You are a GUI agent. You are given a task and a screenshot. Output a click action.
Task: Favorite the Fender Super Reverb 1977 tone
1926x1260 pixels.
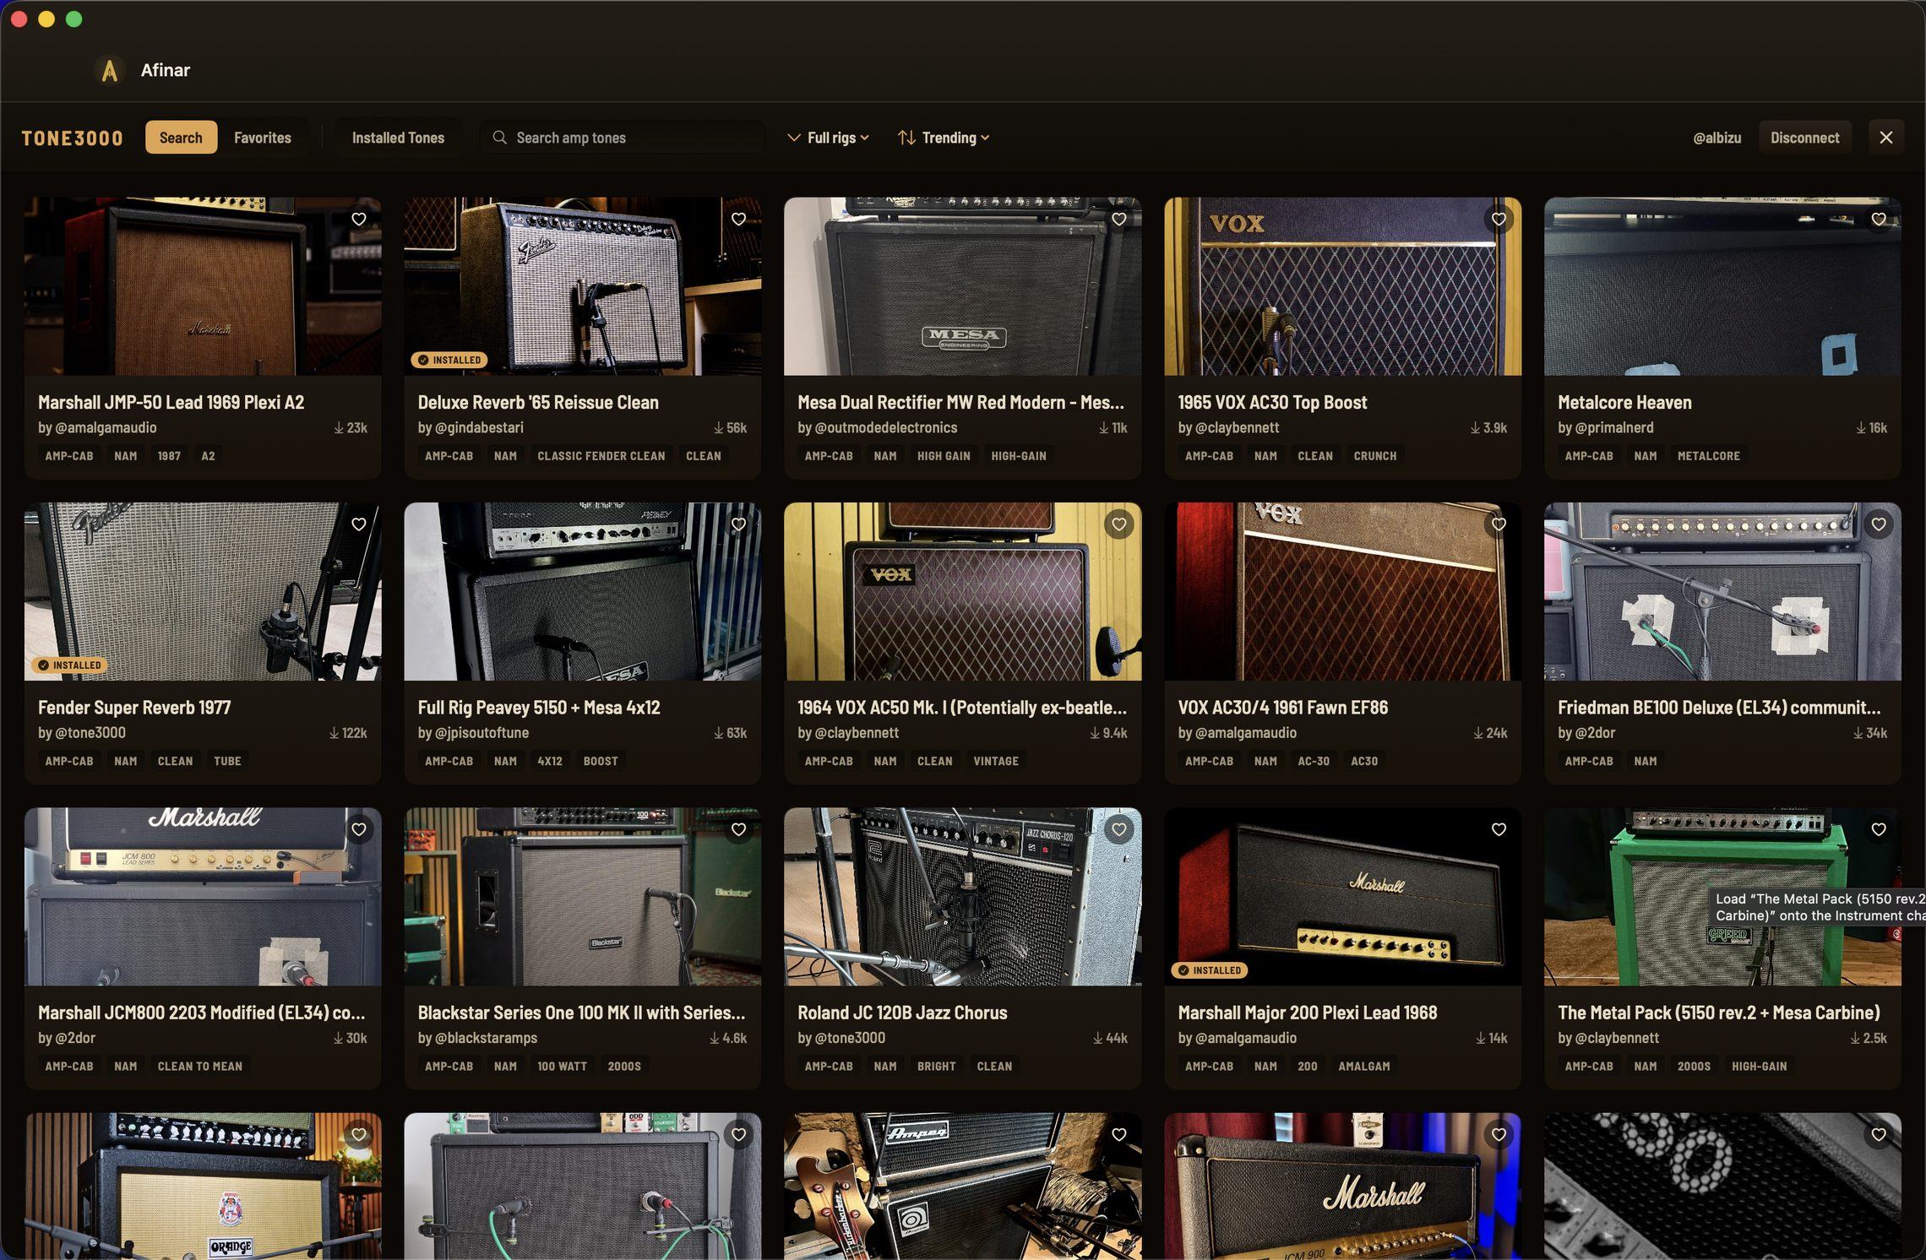tap(359, 524)
